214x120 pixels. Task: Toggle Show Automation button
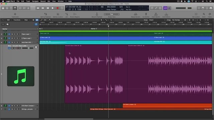tap(41, 20)
